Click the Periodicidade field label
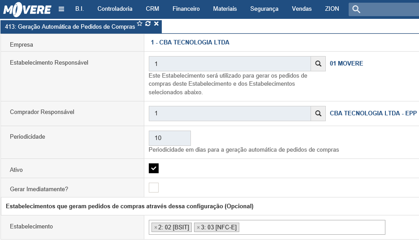The image size is (419, 241). (27, 137)
